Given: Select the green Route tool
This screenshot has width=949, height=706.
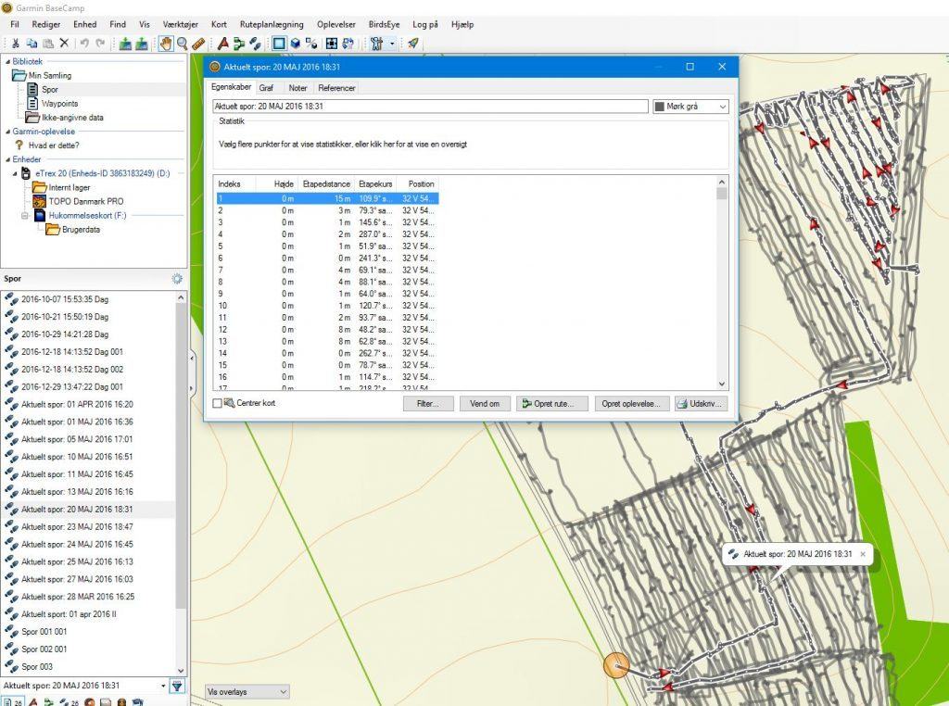Looking at the screenshot, I should [x=239, y=44].
